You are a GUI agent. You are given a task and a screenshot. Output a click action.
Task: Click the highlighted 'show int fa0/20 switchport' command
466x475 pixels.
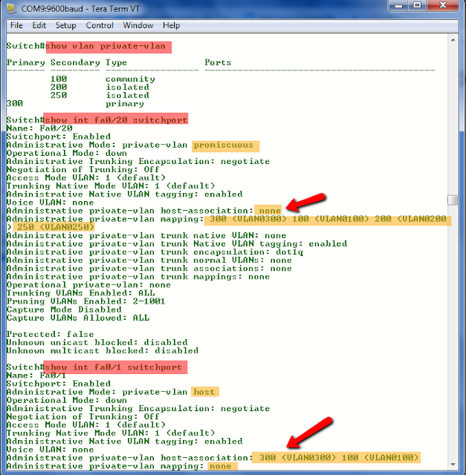coord(116,119)
